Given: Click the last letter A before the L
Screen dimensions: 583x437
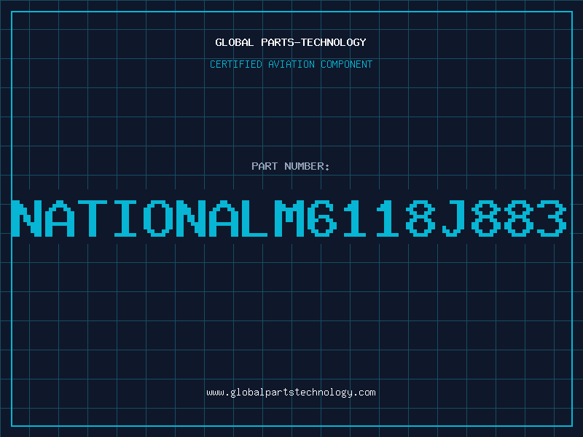Looking at the screenshot, I should (224, 218).
